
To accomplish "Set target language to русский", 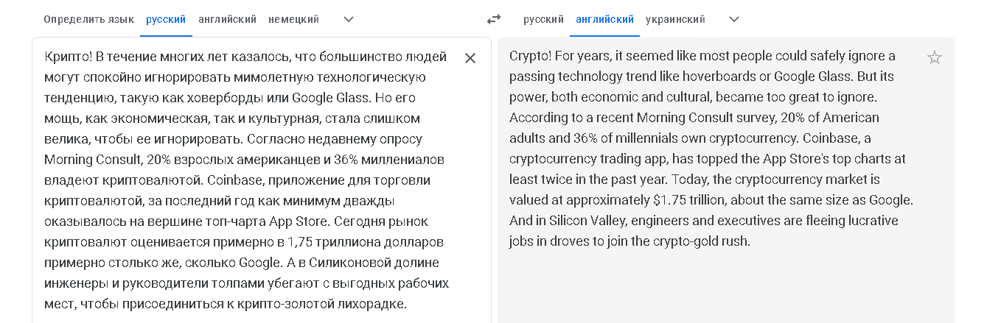I will coord(543,19).
